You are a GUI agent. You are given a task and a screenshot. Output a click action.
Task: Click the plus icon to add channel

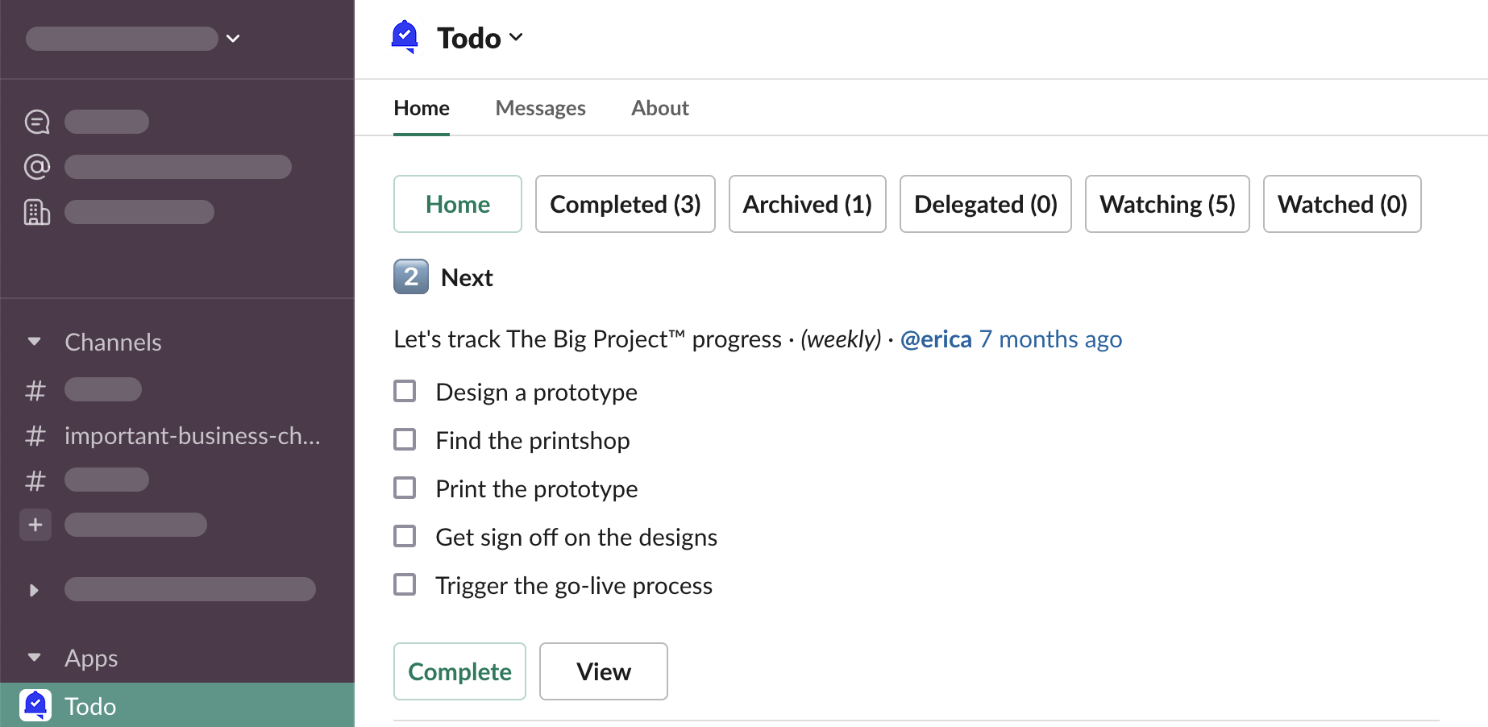[x=35, y=525]
